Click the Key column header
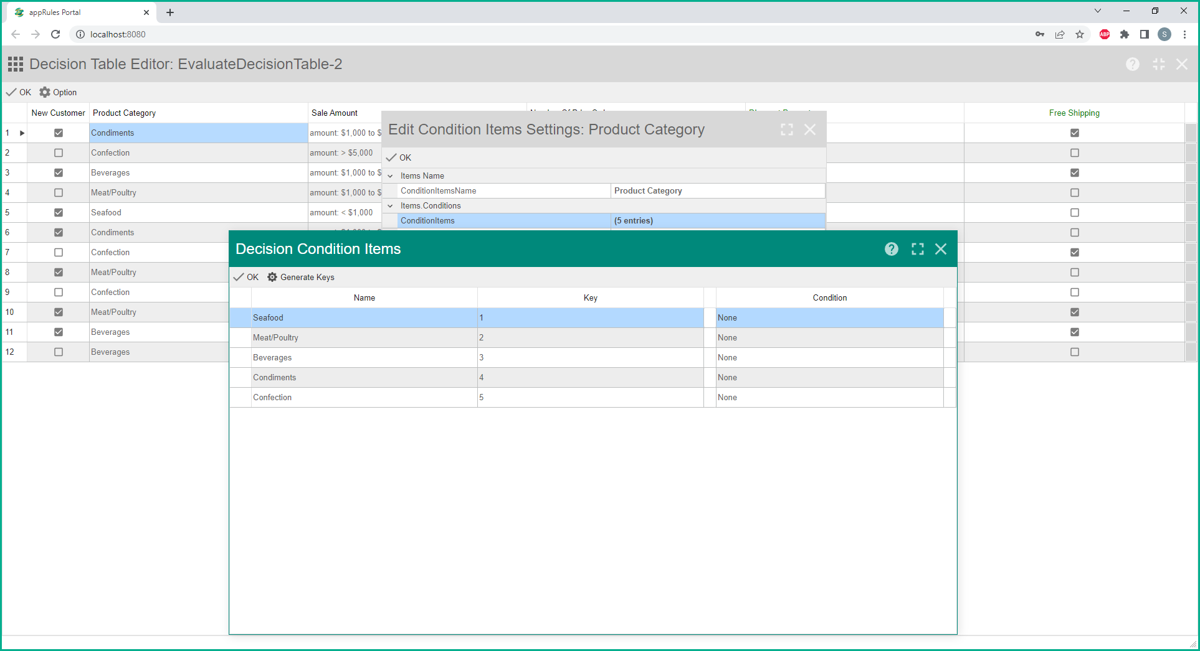Viewport: 1200px width, 651px height. (591, 297)
